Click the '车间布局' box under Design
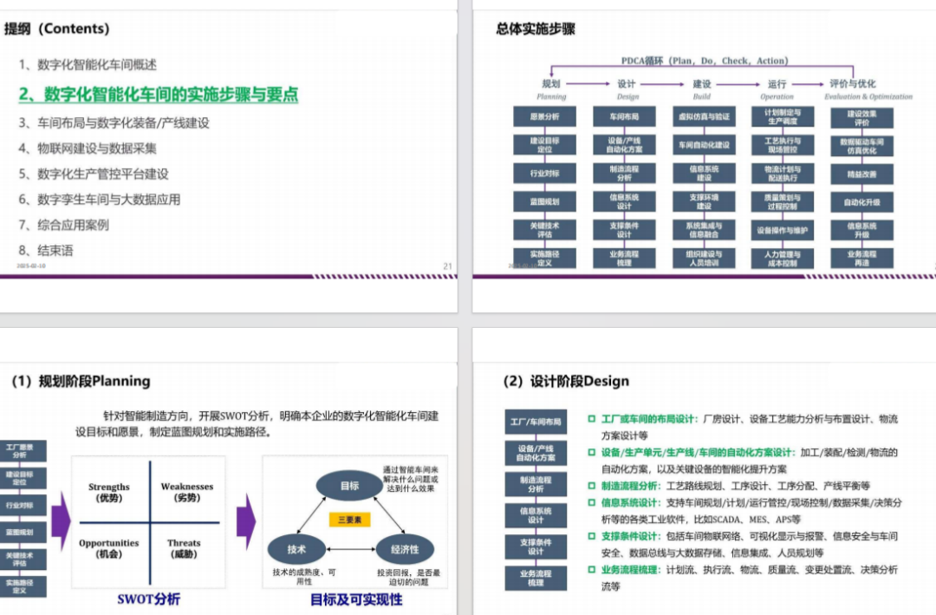936x615 pixels. [x=624, y=116]
